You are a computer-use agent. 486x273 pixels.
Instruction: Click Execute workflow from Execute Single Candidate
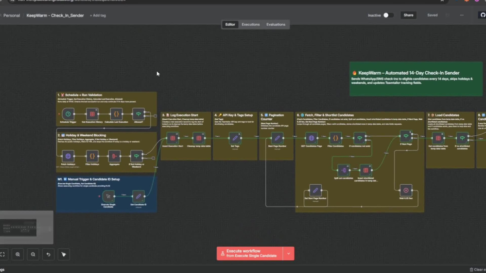(x=250, y=254)
